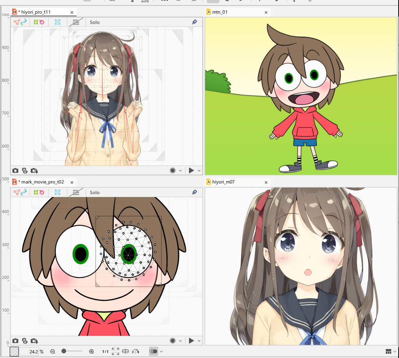The height and width of the screenshot is (358, 399).
Task: Select the hiyori_m07 tab
Action: tap(223, 182)
